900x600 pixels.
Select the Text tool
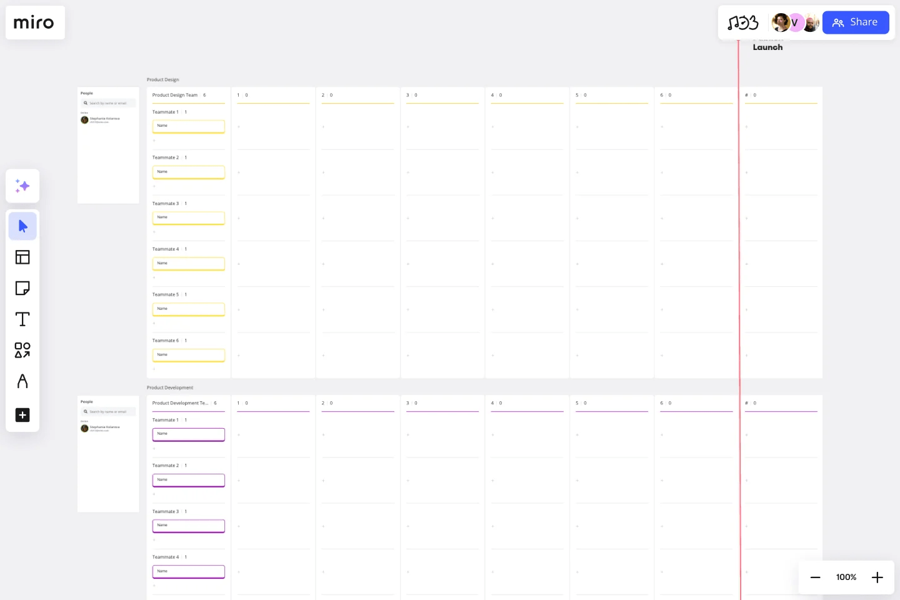point(22,319)
